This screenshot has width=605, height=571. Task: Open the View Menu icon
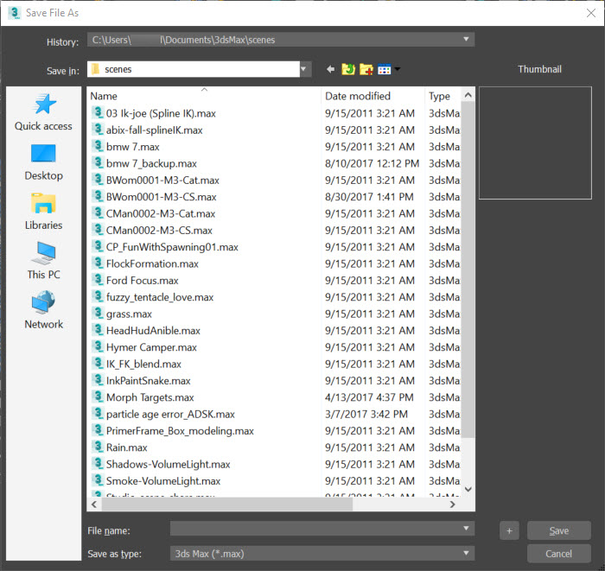(x=385, y=69)
